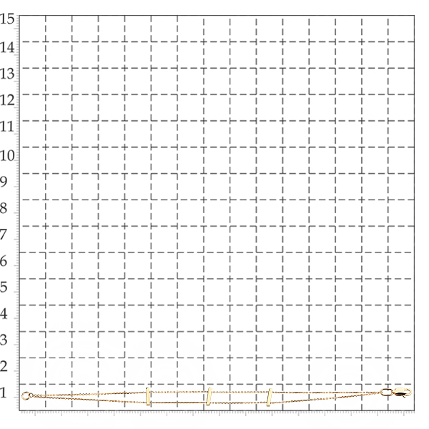The image size is (429, 429).
Task: Click the round end ring of the bracelet
Action: tap(26, 396)
